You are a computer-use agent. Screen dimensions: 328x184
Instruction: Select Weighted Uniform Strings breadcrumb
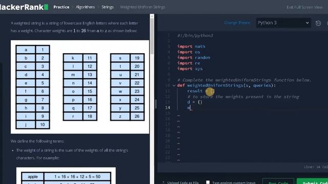click(142, 7)
